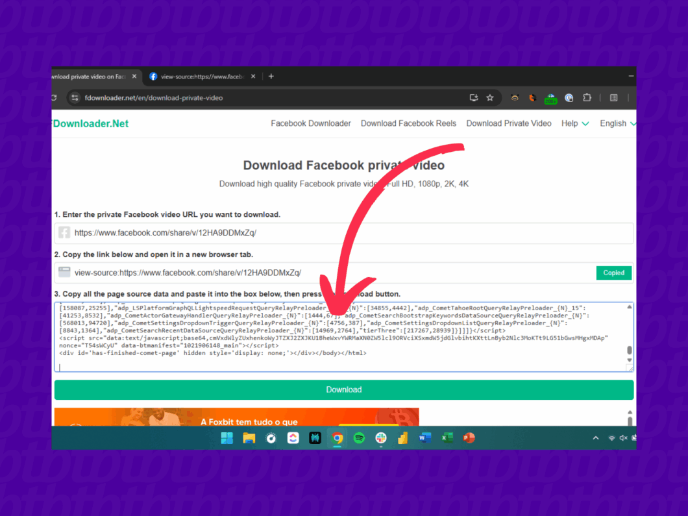
Task: Switch to the view-source Facebook tab
Action: coord(203,77)
